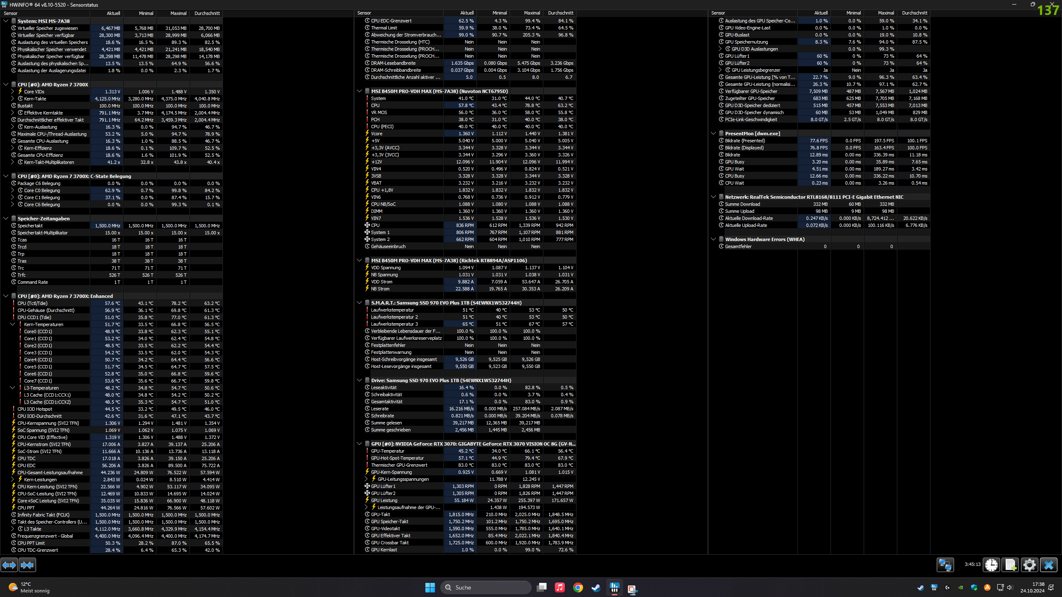Open the network remote monitoring icon
This screenshot has height=597, width=1062.
[x=945, y=565]
